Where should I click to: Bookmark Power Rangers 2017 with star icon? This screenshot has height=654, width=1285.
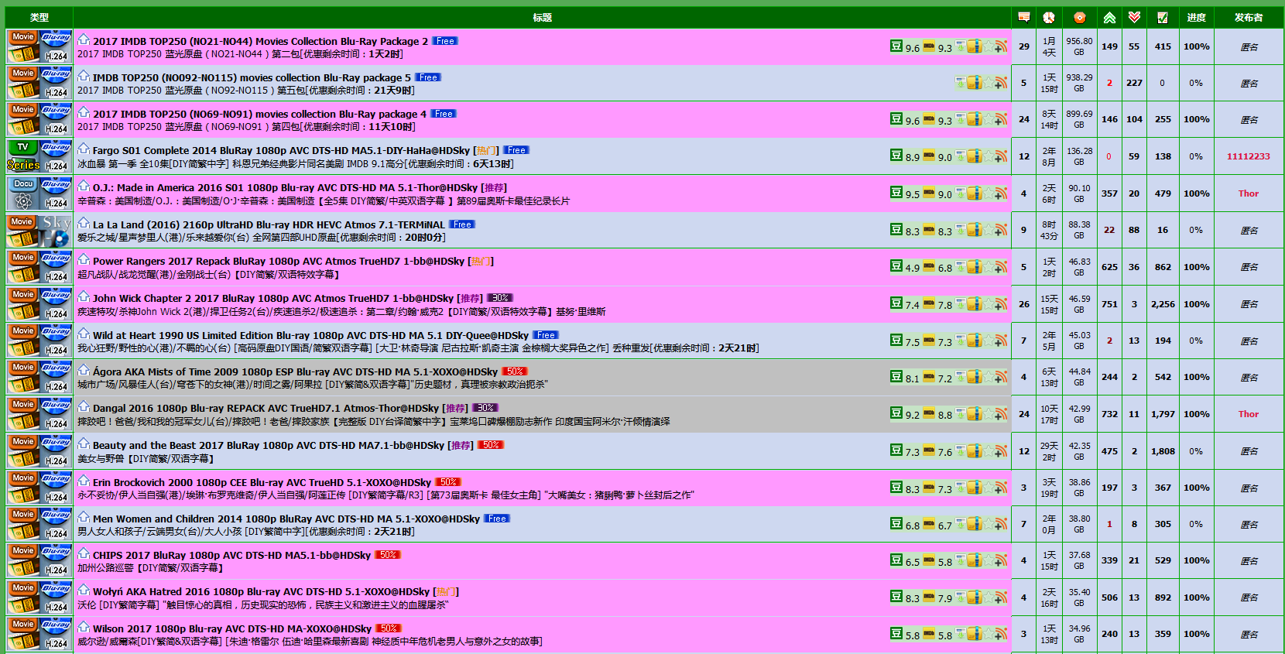(x=989, y=266)
